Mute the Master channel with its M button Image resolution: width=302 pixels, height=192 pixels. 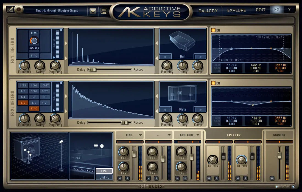tap(272, 178)
